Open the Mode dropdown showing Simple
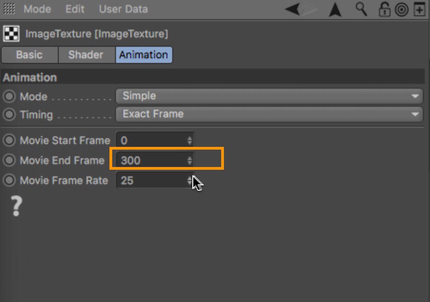 (x=268, y=96)
